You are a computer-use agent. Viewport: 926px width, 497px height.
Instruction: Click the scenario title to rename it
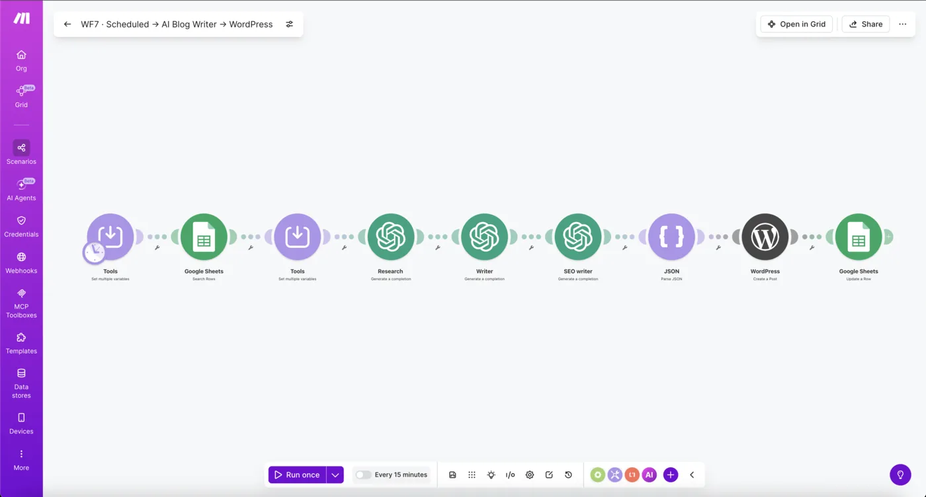(x=177, y=24)
